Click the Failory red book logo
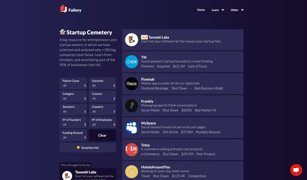 point(64,9)
